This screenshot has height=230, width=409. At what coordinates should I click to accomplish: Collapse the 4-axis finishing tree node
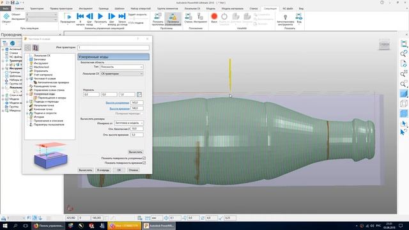[27, 79]
